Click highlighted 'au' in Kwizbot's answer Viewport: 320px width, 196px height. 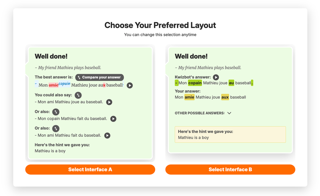231,83
